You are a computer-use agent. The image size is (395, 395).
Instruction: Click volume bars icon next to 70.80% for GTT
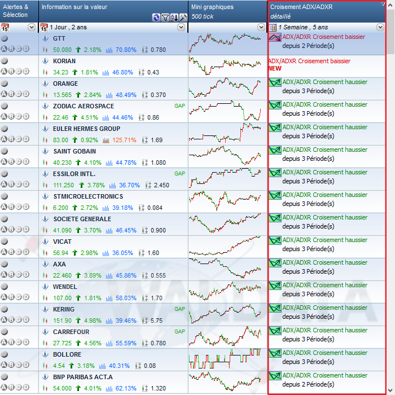tap(109, 50)
